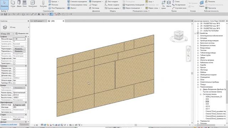Open Справка по свойствам link
The height and width of the screenshot is (128, 228).
coord(9,124)
